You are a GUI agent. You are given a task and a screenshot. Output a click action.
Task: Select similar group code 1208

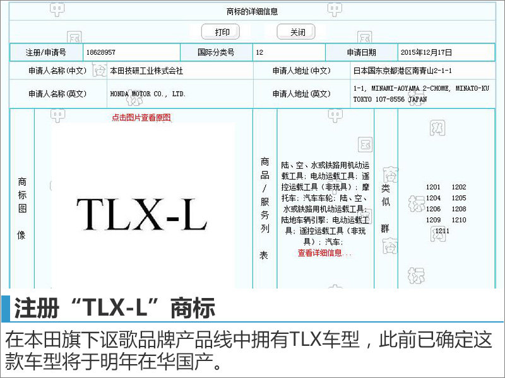coord(459,209)
